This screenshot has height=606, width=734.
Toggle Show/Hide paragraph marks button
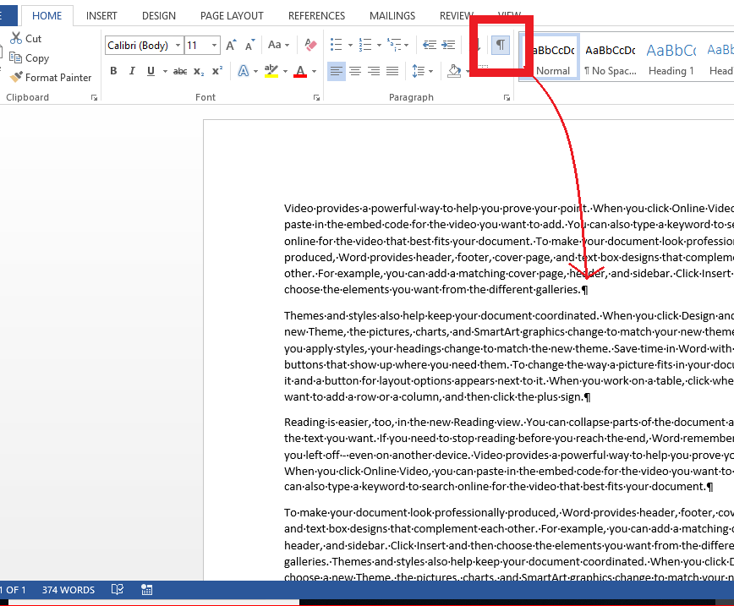[x=501, y=45]
